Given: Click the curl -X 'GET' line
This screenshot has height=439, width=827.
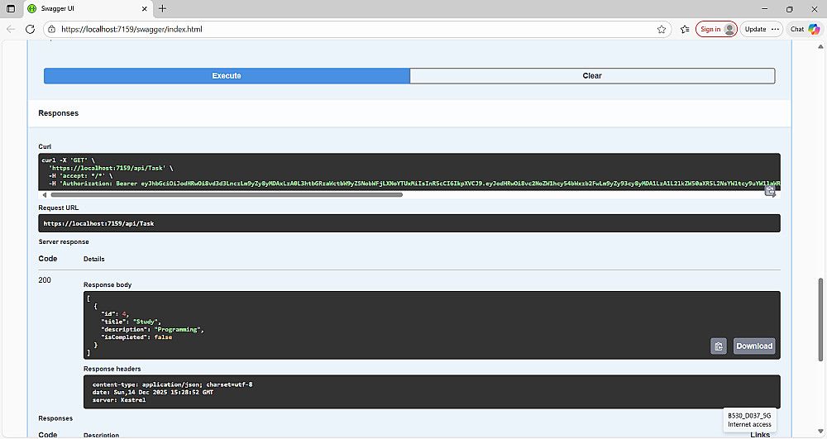Looking at the screenshot, I should 69,160.
